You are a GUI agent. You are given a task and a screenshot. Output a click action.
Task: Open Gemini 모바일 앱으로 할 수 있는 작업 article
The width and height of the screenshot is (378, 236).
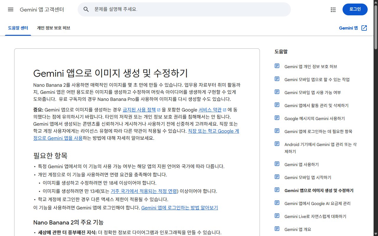click(317, 80)
